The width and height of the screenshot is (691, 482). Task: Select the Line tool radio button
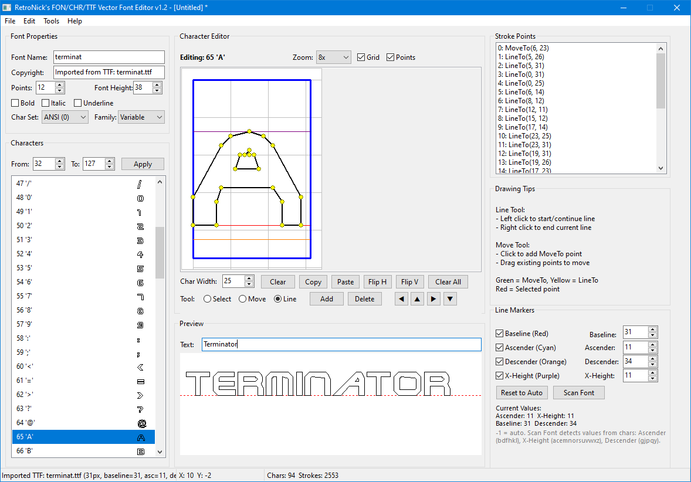(x=277, y=298)
